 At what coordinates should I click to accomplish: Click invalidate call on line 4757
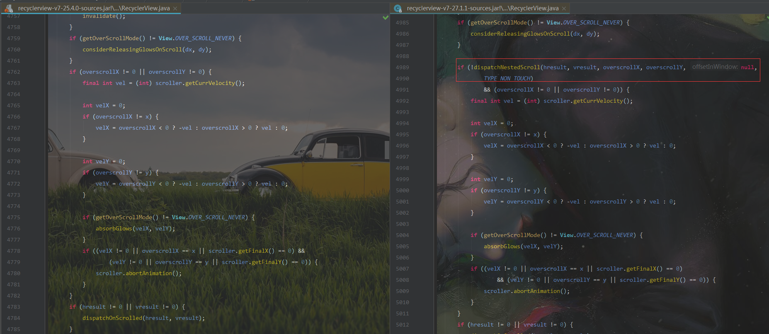[x=104, y=16]
